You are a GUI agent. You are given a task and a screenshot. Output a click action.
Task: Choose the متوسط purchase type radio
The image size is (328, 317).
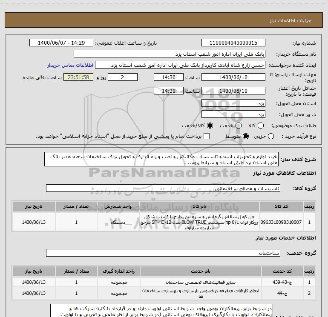coord(246,136)
